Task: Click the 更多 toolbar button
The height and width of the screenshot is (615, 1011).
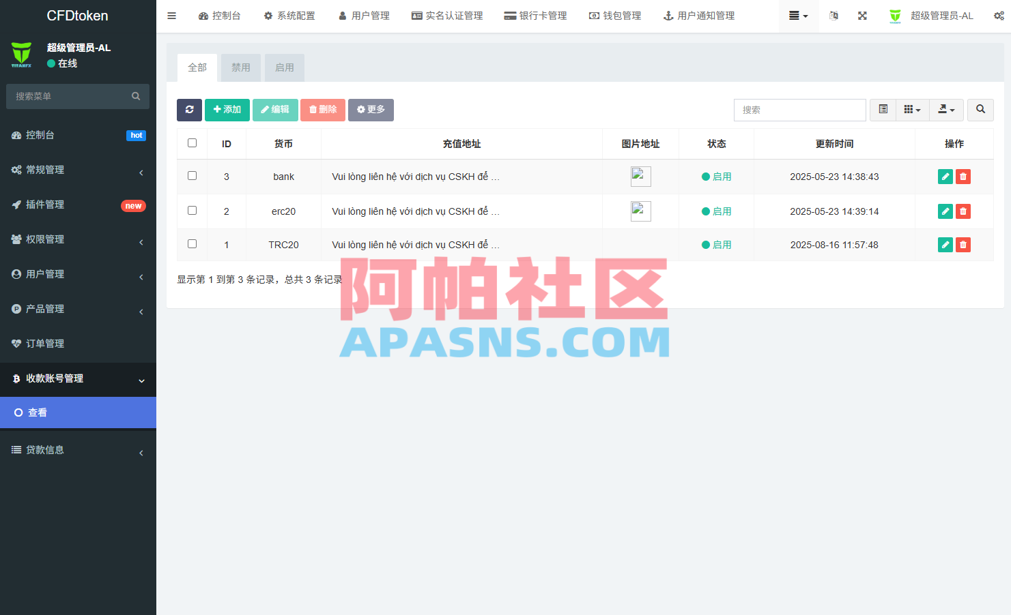Action: 371,110
